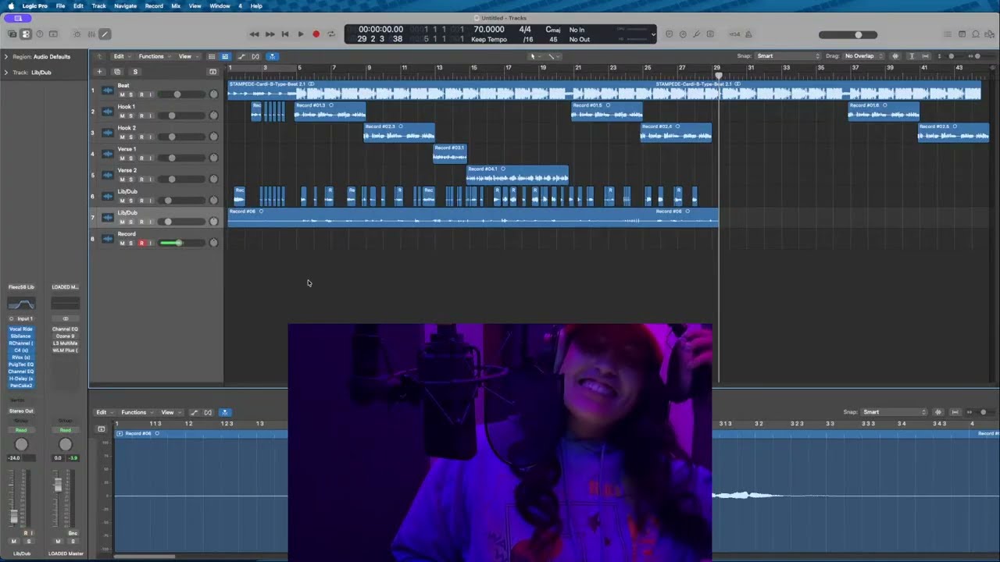
Task: Toggle Catch Playhead blue icon in tracks area
Action: [272, 56]
